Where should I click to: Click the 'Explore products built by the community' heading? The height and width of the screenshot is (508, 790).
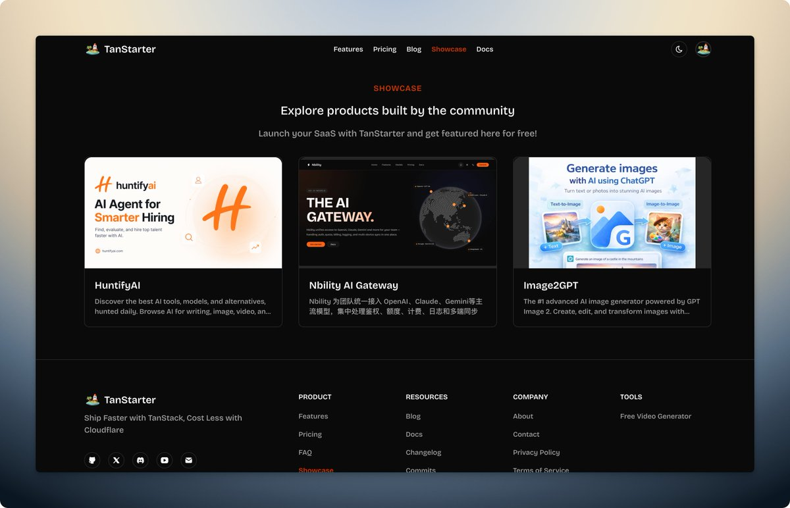coord(398,111)
